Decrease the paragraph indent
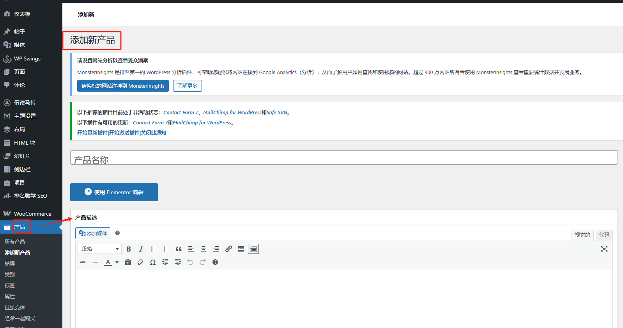This screenshot has width=623, height=328. (x=165, y=262)
